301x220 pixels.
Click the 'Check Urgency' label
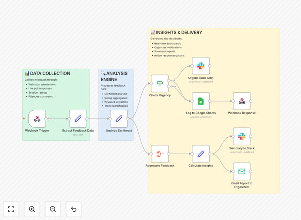coord(160,95)
